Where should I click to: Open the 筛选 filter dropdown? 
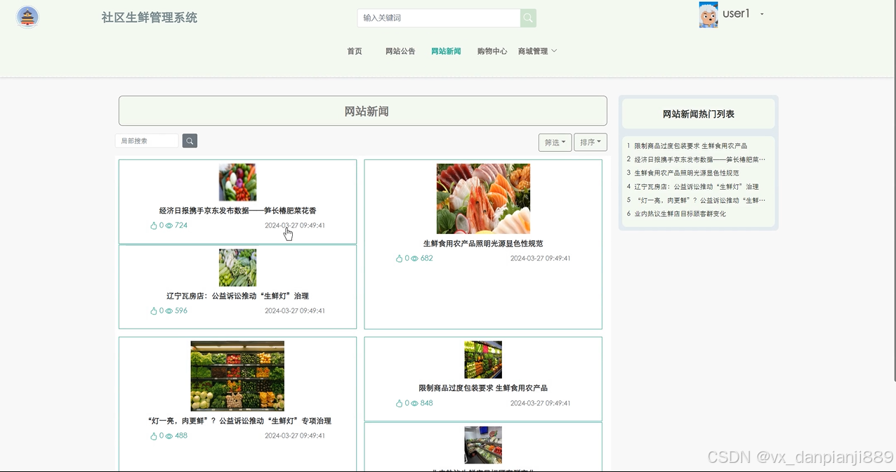pyautogui.click(x=555, y=142)
